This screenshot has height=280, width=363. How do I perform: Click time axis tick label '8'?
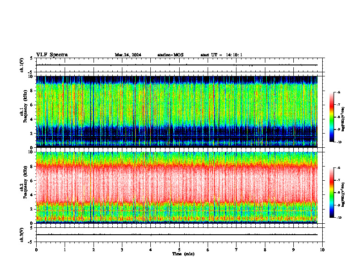click(x=265, y=250)
